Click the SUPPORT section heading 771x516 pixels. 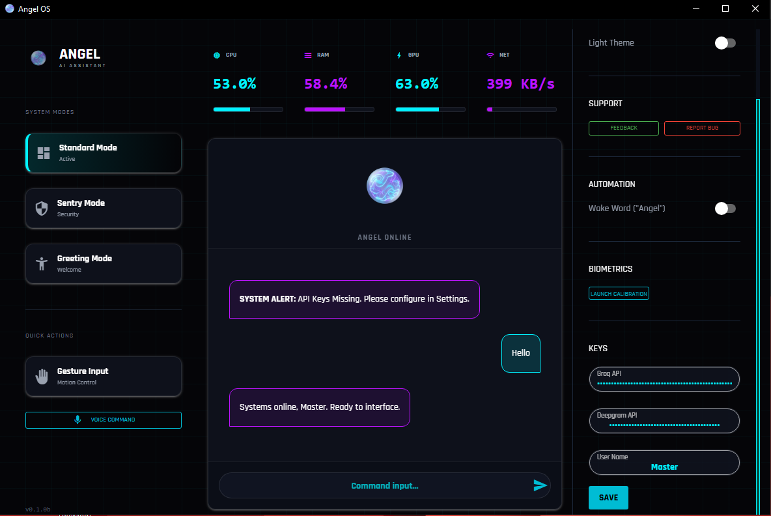click(x=606, y=104)
